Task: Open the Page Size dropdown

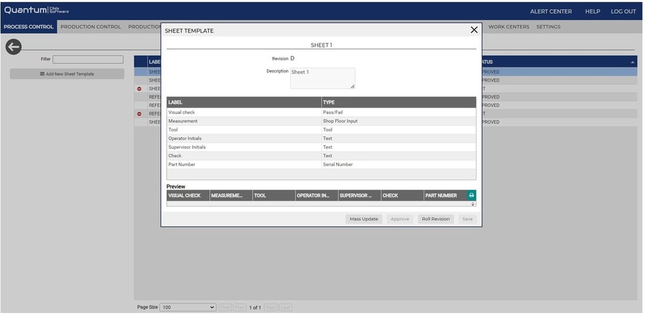Action: (x=189, y=307)
